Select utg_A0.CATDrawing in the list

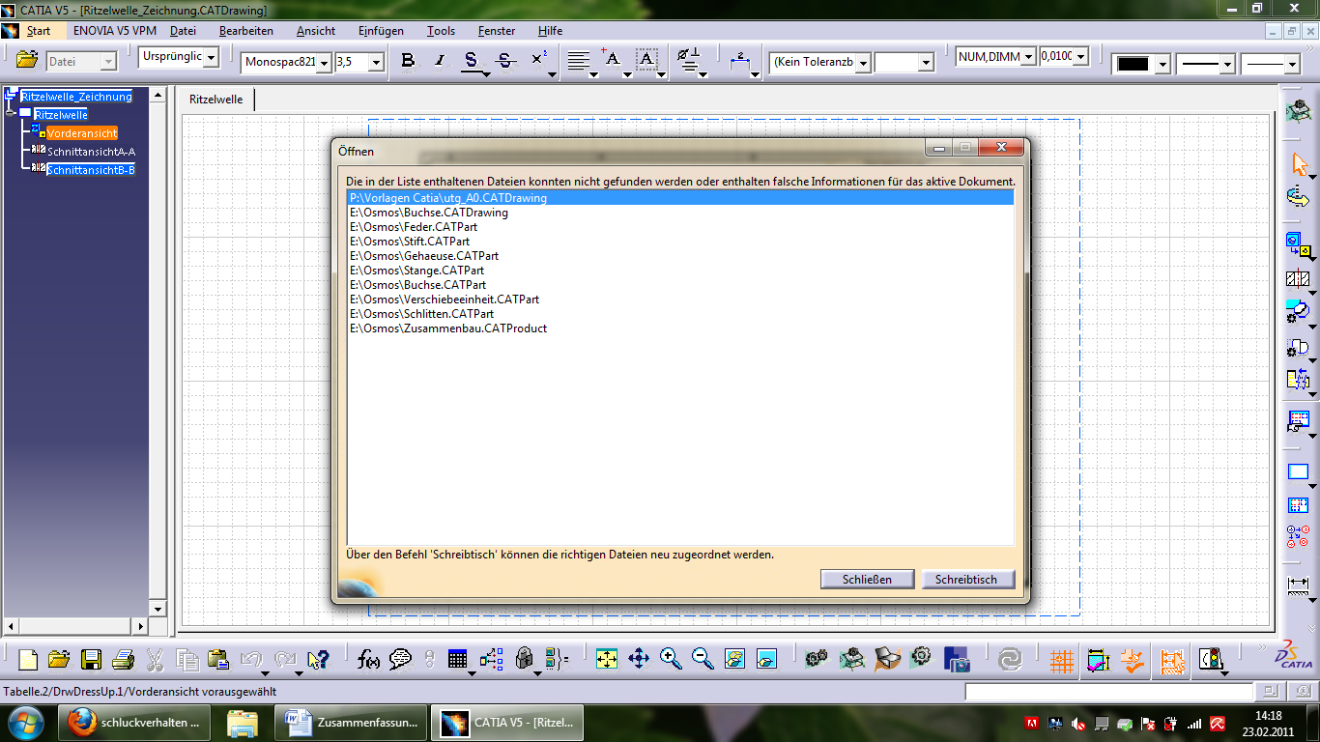(x=680, y=198)
